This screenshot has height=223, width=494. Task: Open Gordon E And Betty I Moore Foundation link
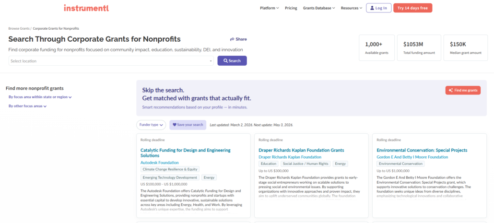(412, 157)
